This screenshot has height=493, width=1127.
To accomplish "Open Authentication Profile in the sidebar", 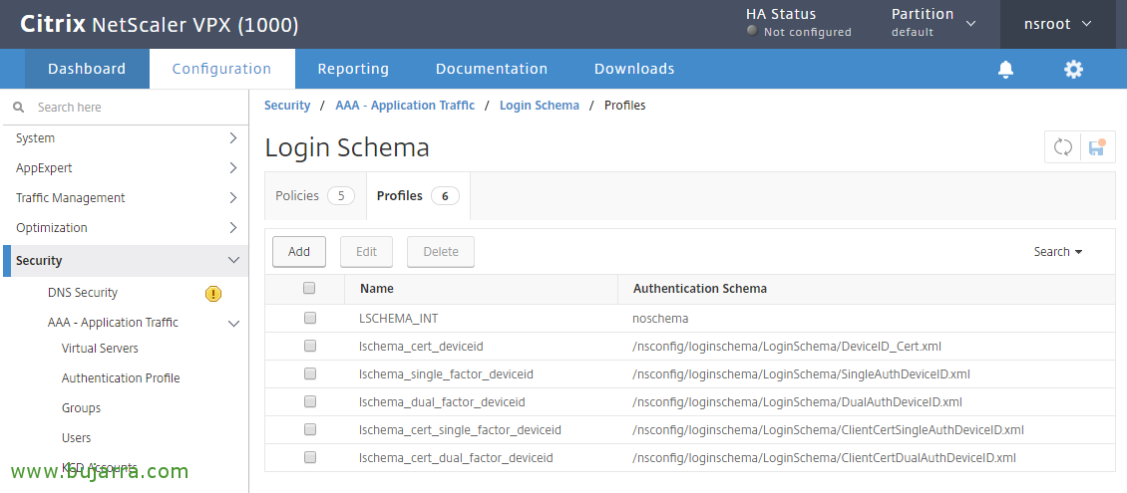I will [x=121, y=378].
